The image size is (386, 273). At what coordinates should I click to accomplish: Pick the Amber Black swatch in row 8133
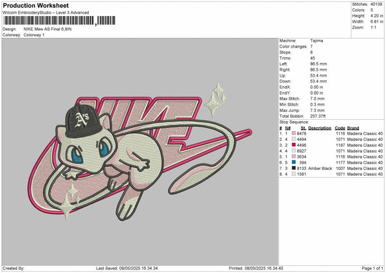(x=294, y=168)
